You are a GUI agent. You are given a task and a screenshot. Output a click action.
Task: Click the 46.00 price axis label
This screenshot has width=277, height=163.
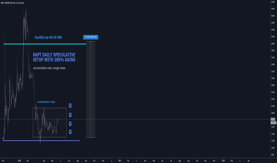click(x=273, y=23)
